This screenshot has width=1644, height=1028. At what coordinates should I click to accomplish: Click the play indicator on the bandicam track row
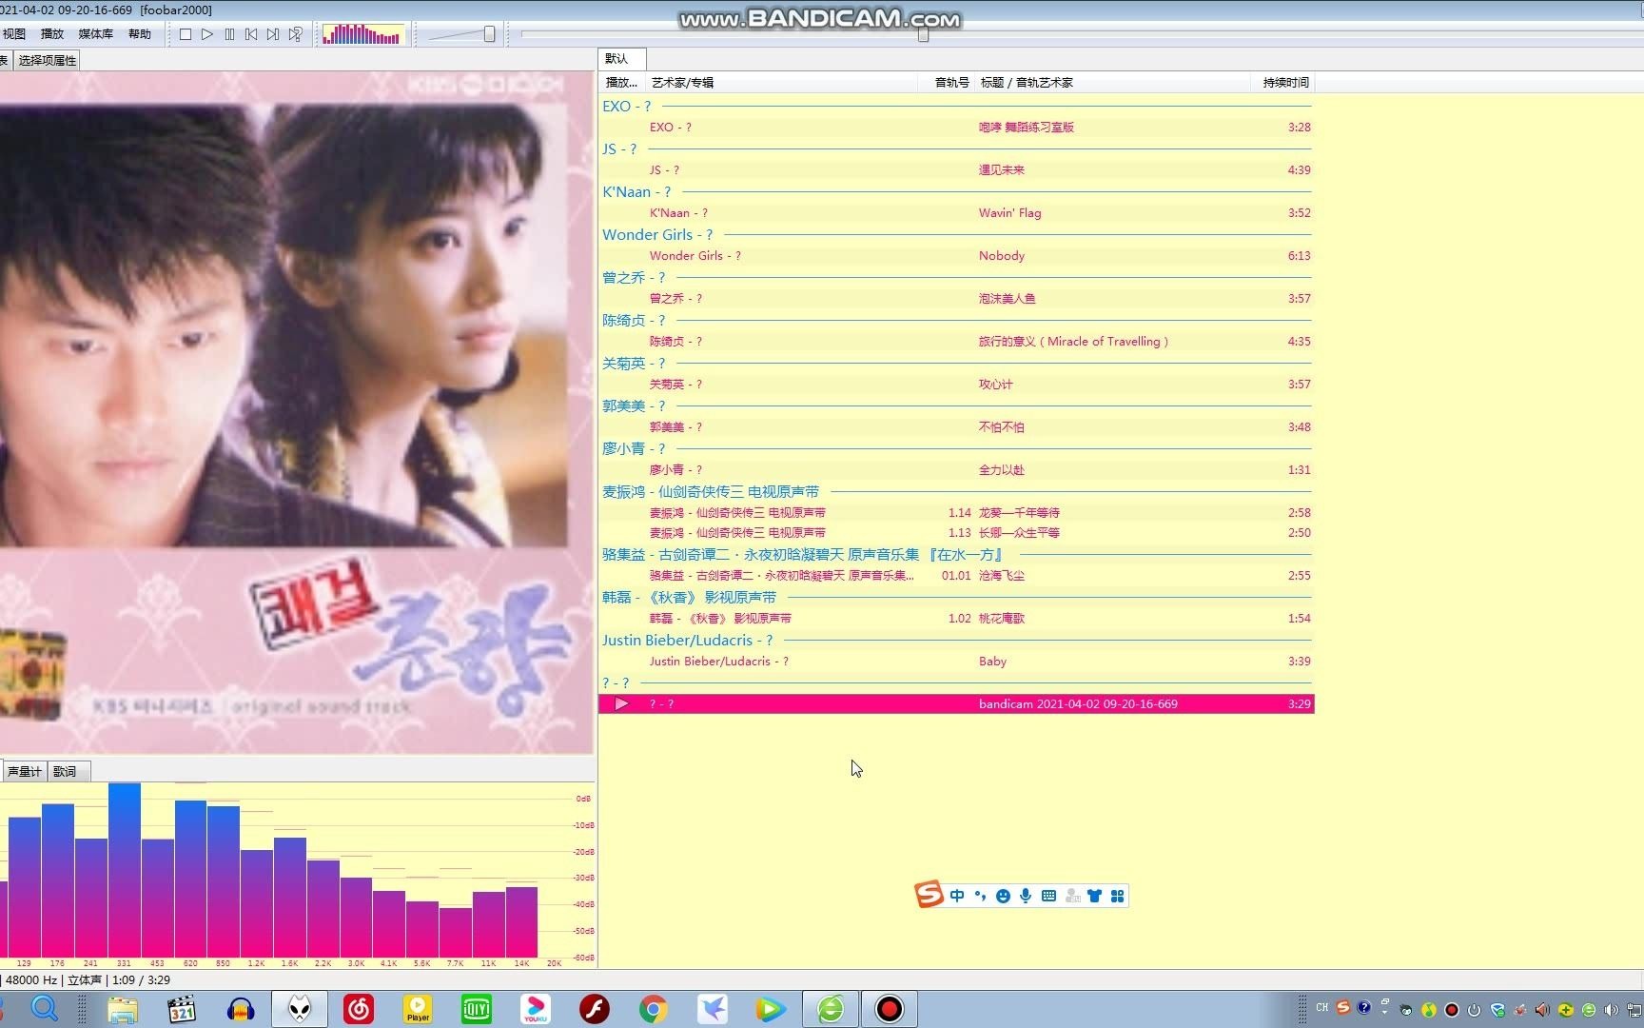621,704
